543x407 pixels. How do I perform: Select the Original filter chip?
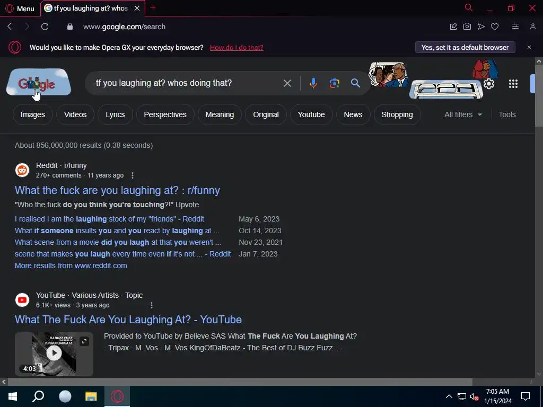point(266,114)
